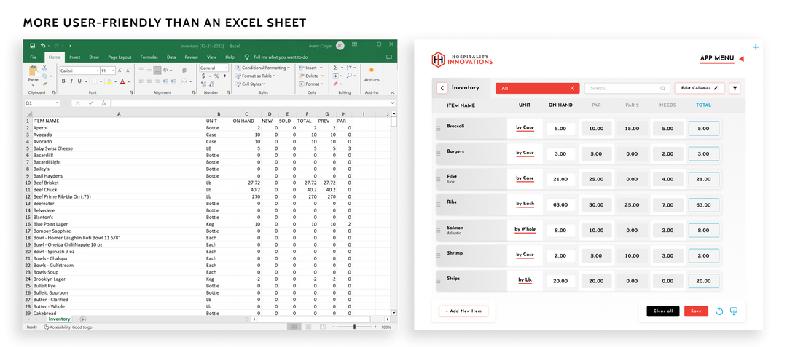This screenshot has width=787, height=347.
Task: Click the filter funnel icon
Action: coord(735,89)
